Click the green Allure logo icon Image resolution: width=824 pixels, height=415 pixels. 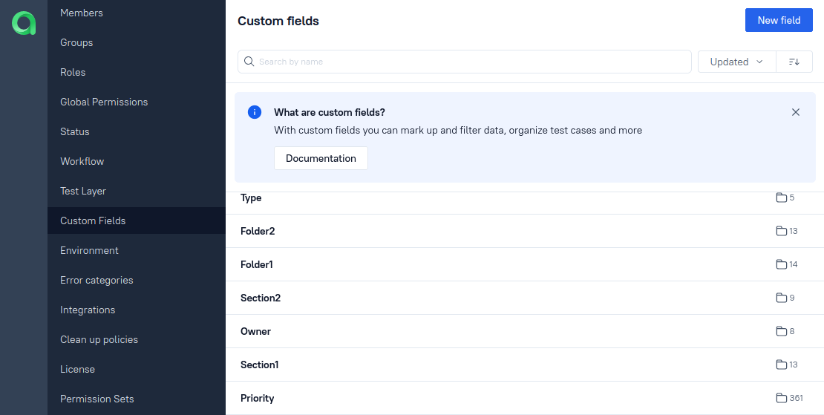(x=24, y=23)
